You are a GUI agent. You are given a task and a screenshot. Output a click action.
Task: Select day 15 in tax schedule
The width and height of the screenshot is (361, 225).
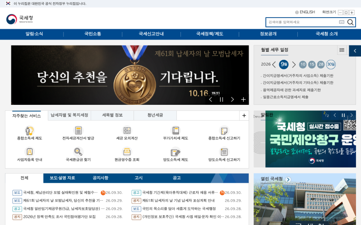tap(312, 64)
